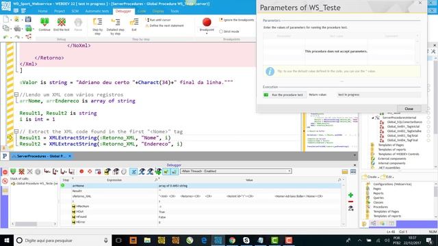Image resolution: width=438 pixels, height=246 pixels.
Task: Select the sRetorno_XML watch row
Action: [x=201, y=196]
